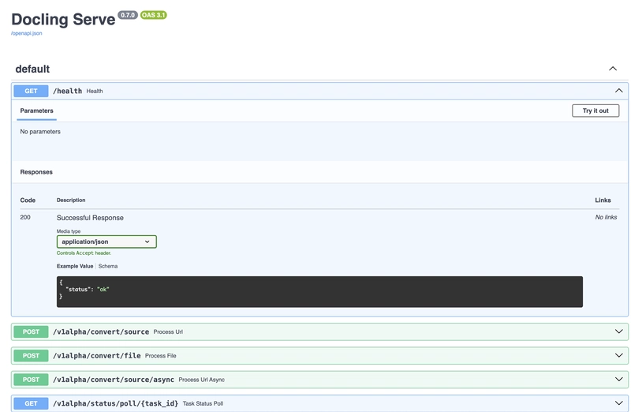This screenshot has width=631, height=412.
Task: Click the default section heading
Action: click(x=32, y=69)
